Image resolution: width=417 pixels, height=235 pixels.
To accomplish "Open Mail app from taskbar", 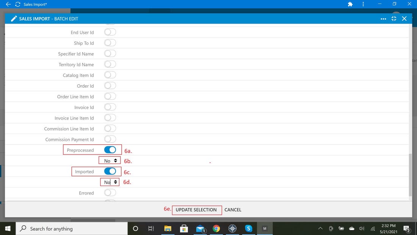I will [x=200, y=229].
